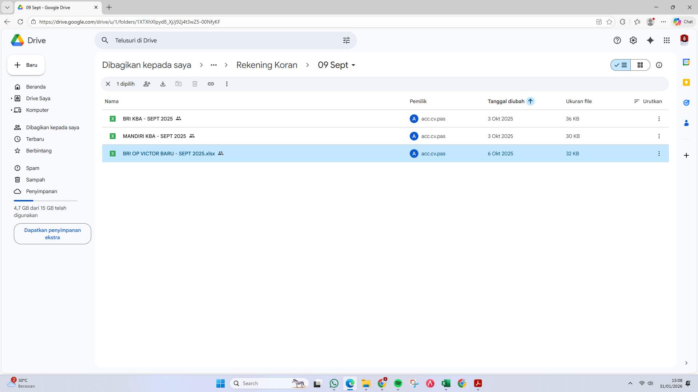Switch to grid view layout
This screenshot has height=392, width=698.
[641, 65]
